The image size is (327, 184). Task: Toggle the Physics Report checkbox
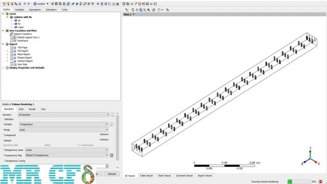12,58
